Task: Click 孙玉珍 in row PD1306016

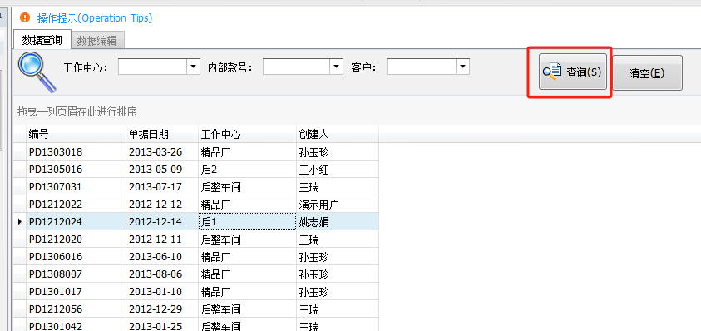Action: [x=338, y=257]
